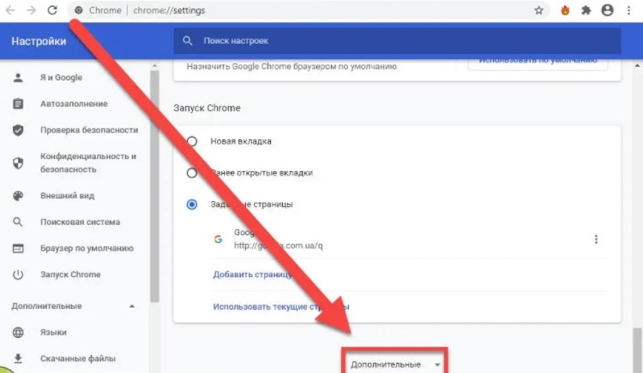Click 'Использовать текущие страницы' link
Viewport: 643px width, 373px height.
pyautogui.click(x=280, y=306)
